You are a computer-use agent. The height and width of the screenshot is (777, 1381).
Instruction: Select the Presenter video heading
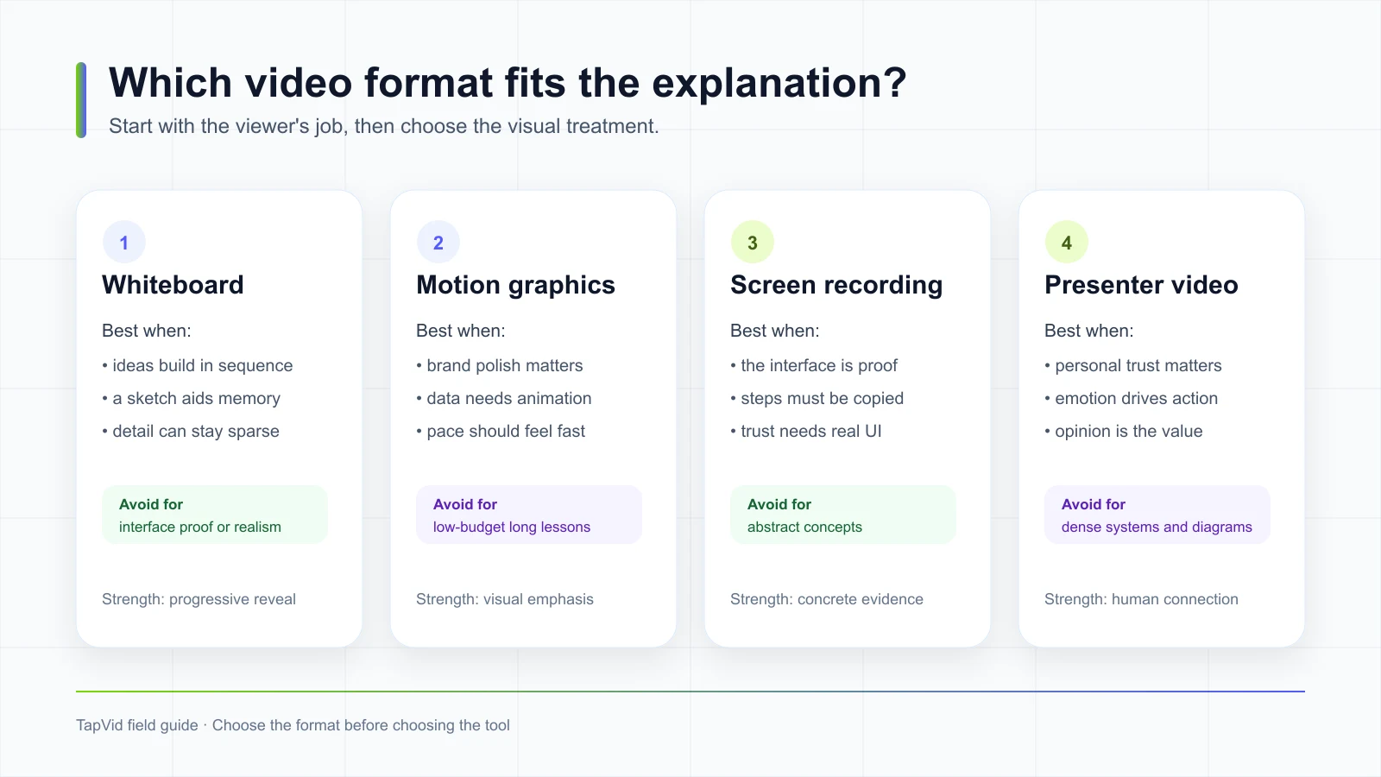pos(1141,285)
